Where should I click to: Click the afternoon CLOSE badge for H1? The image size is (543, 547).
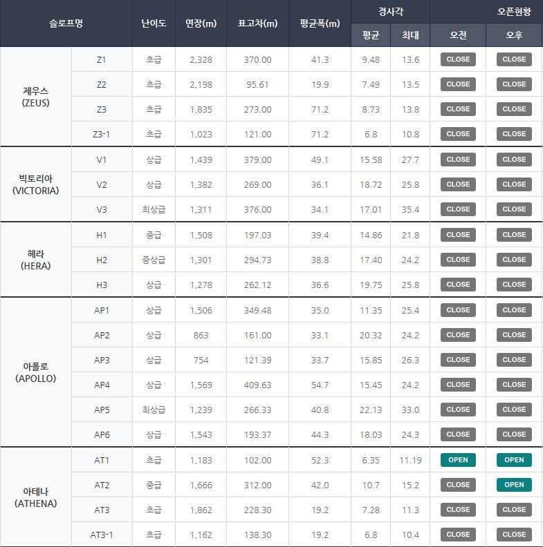point(514,235)
